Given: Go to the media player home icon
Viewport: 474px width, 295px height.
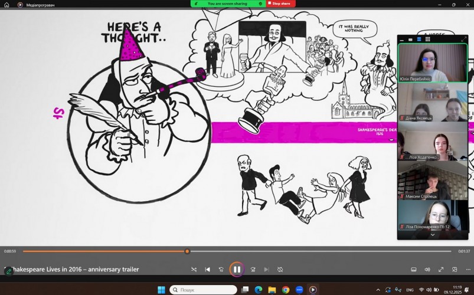Looking at the screenshot, I should tap(6, 5).
